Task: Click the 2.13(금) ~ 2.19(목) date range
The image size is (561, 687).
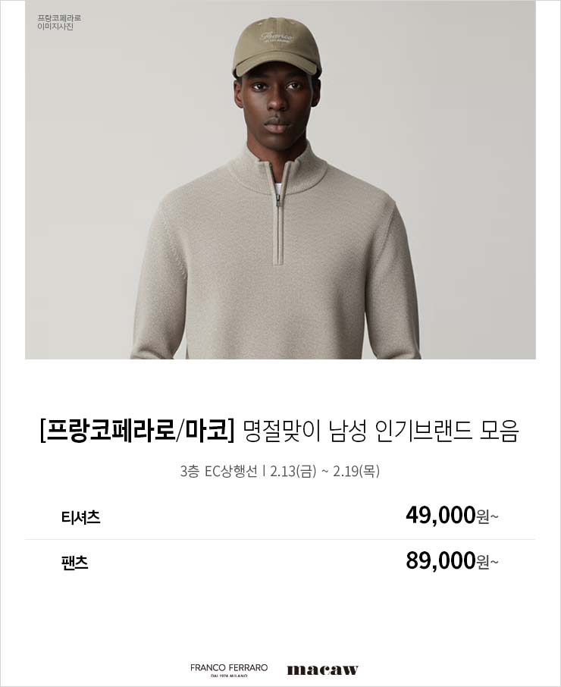Action: [x=324, y=472]
